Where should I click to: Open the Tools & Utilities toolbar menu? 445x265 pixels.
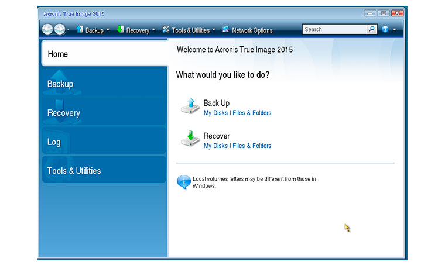point(191,30)
